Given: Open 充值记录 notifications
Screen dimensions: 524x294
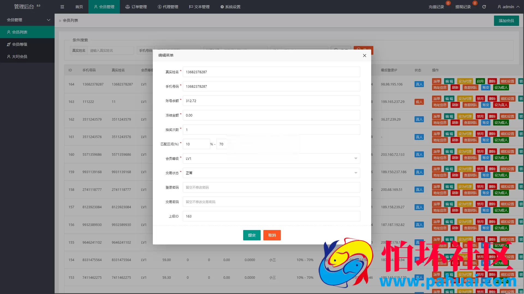Looking at the screenshot, I should (x=436, y=7).
